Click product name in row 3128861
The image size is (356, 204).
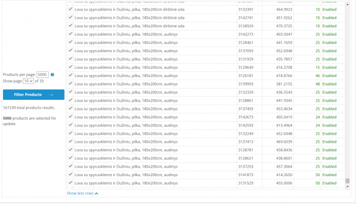[x=126, y=101]
